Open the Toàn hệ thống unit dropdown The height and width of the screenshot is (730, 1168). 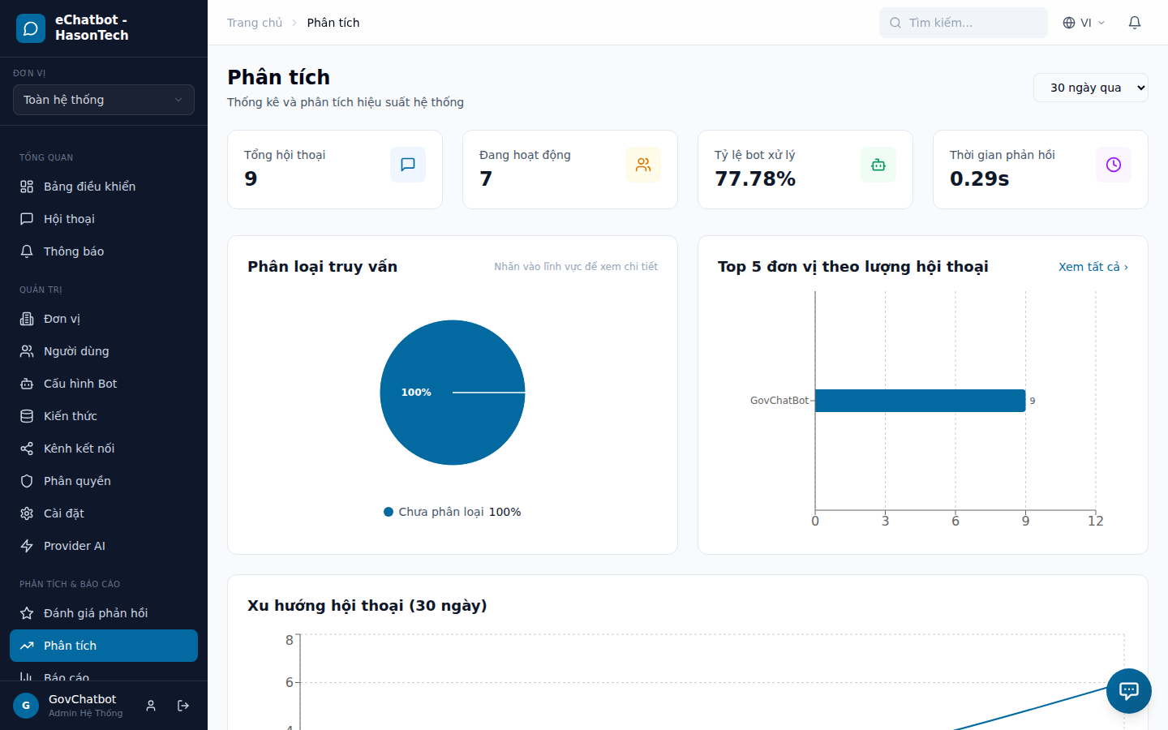[x=103, y=99]
